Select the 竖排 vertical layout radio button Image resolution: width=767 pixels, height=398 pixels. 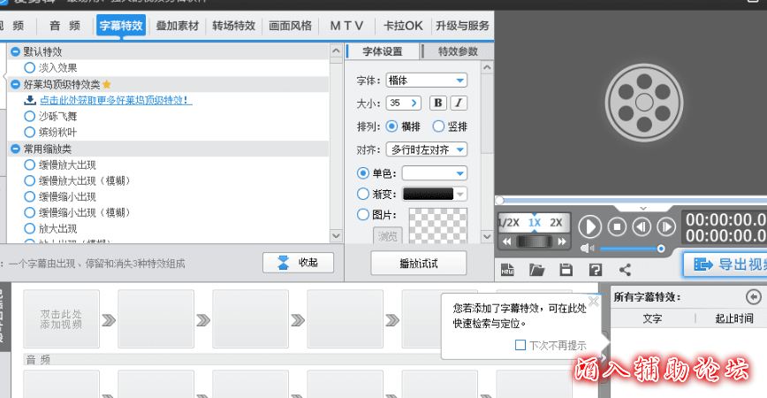(438, 126)
